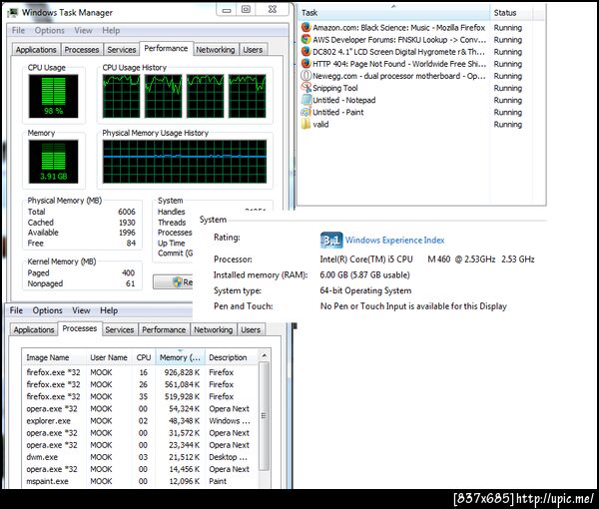The height and width of the screenshot is (509, 599).
Task: Sort processes by Memory column header
Action: (180, 357)
